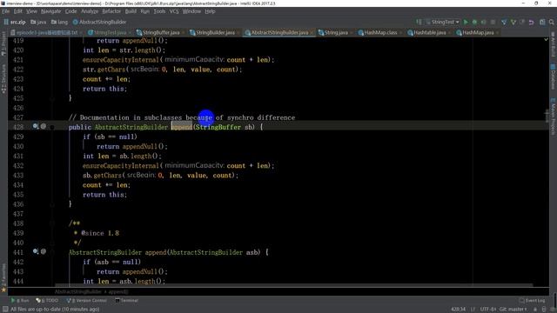Open the Favorites star sidebar
Image resolution: width=557 pixels, height=313 pixels.
tap(3, 278)
